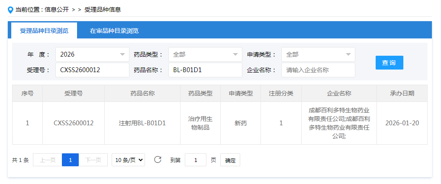Click the 承办日期 column header
This screenshot has height=184, width=441.
(x=402, y=93)
